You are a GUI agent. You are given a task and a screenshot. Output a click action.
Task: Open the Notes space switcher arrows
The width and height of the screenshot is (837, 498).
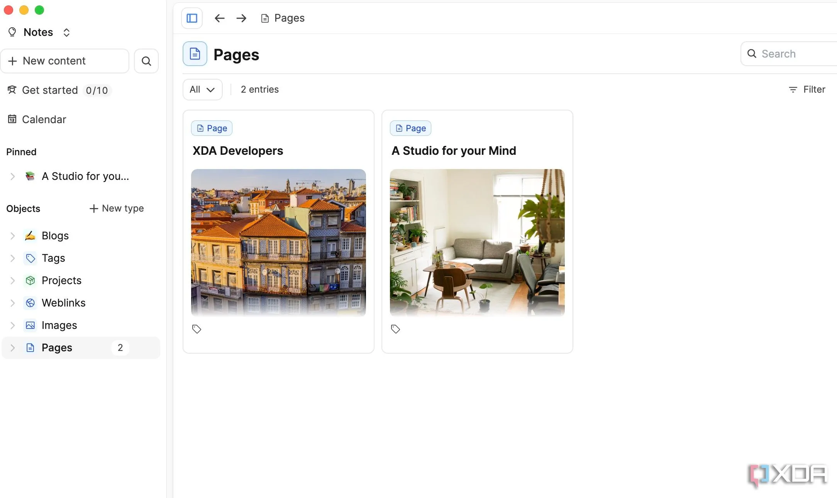pyautogui.click(x=66, y=32)
